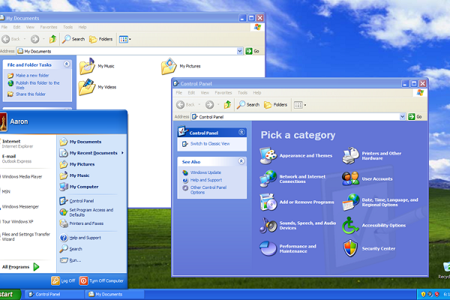This screenshot has height=300, width=450.
Task: Click Forward arrow in Control Panel toolbar
Action: tap(209, 105)
